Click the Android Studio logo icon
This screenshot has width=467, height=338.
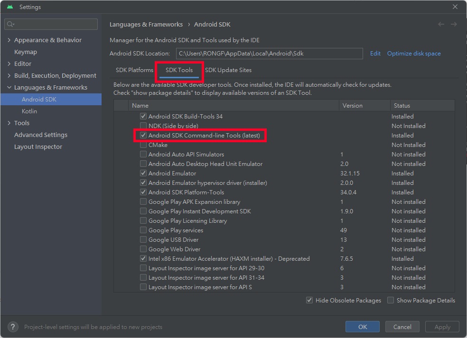[10, 7]
